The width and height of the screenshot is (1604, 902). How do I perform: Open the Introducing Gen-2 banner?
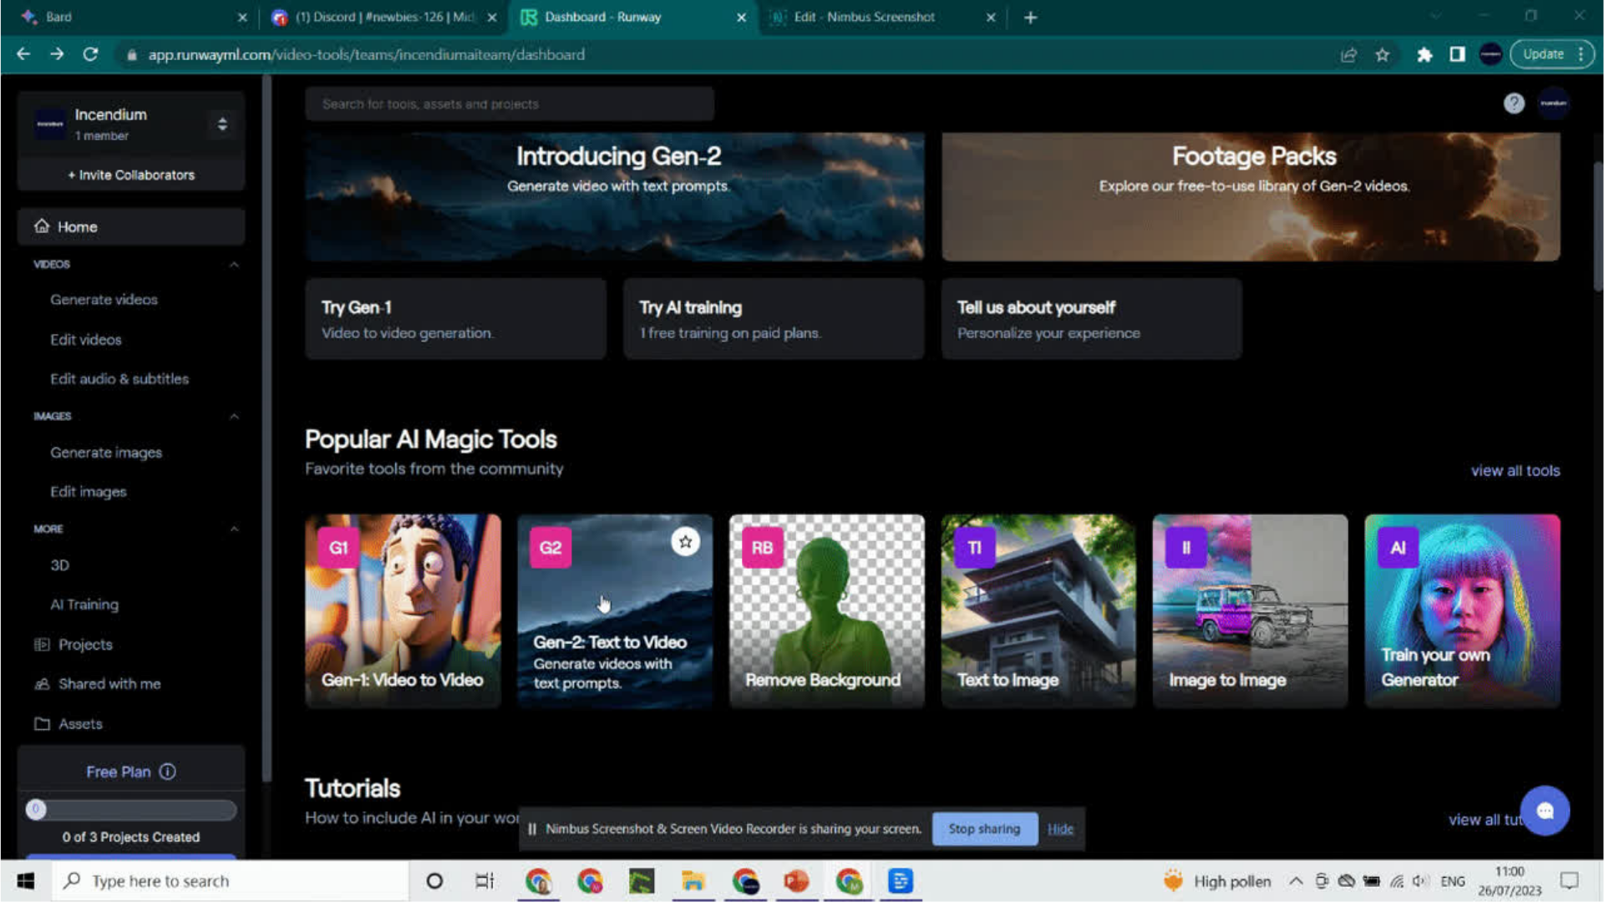coord(614,196)
